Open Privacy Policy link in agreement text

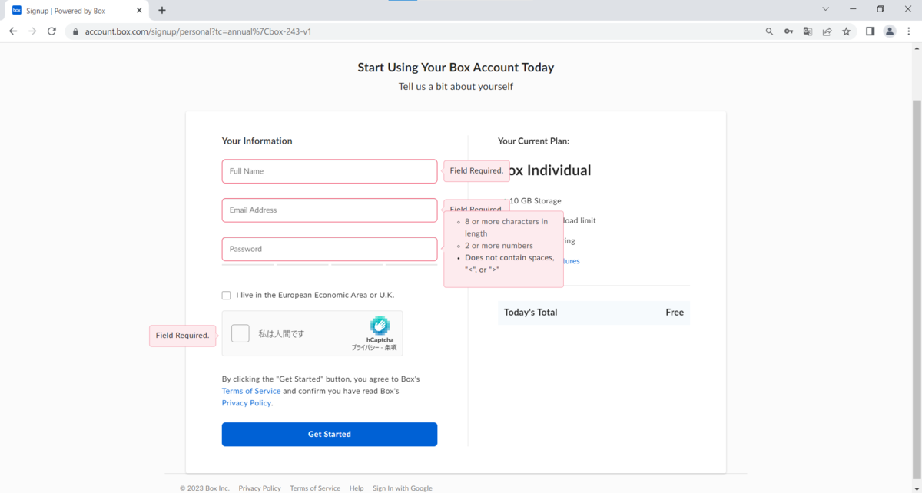[247, 403]
